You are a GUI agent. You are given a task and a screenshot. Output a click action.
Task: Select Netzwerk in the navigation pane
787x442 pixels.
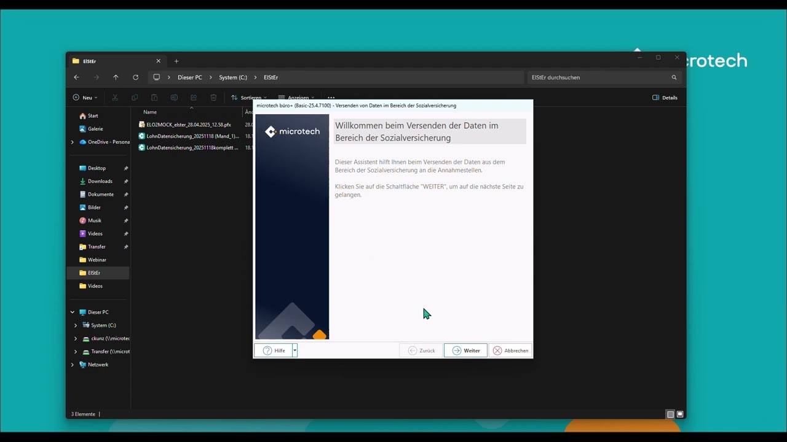click(98, 365)
